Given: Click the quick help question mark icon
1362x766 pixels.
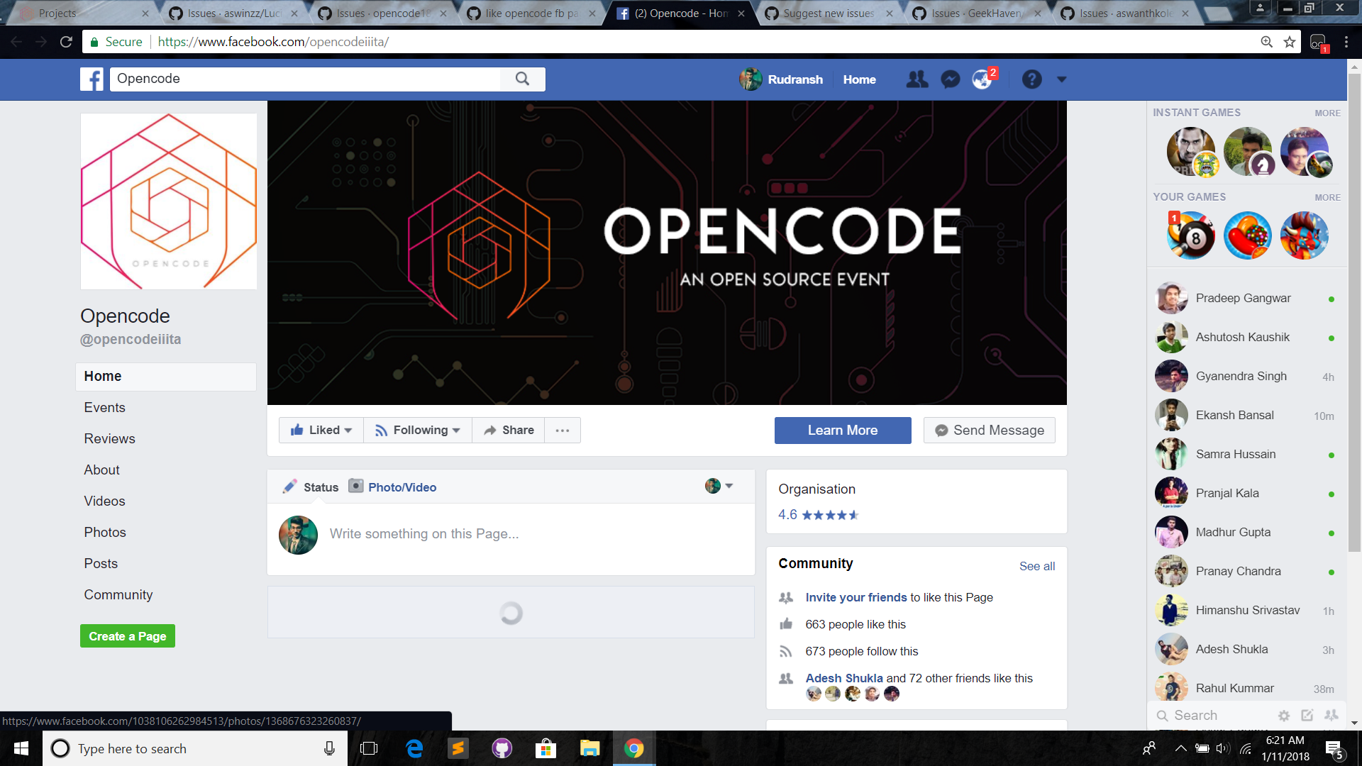Looking at the screenshot, I should coord(1031,79).
